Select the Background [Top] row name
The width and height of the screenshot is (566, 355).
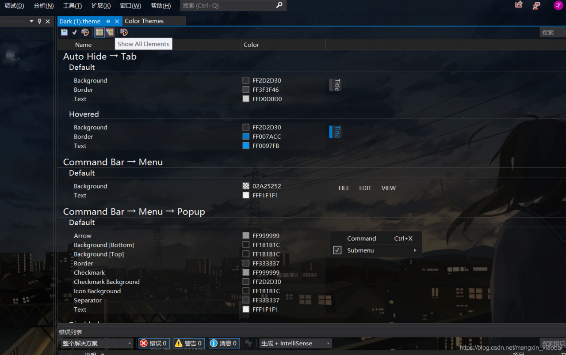(x=99, y=254)
